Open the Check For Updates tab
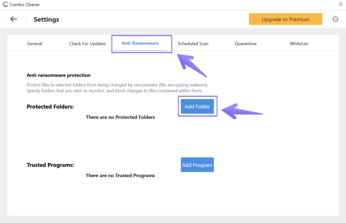The width and height of the screenshot is (346, 223). pos(88,43)
